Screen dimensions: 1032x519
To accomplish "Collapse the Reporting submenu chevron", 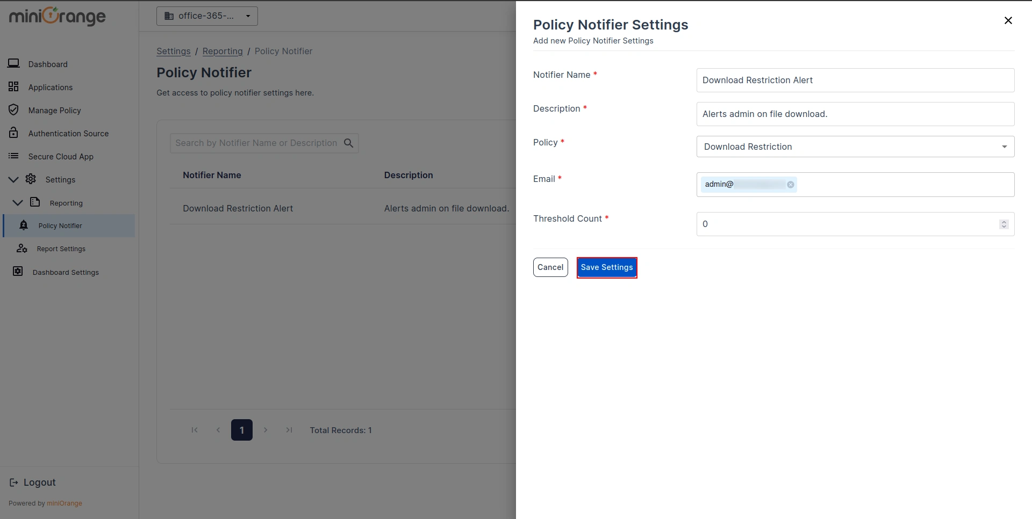I will pos(18,202).
